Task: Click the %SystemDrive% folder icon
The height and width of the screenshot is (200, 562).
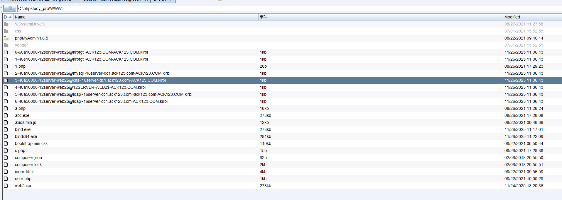Action: pyautogui.click(x=6, y=24)
